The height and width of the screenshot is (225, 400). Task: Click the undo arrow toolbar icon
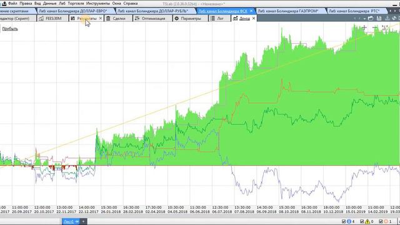pyautogui.click(x=394, y=18)
